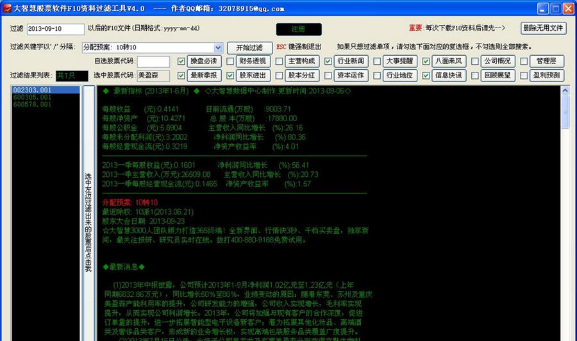The height and width of the screenshot is (341, 577).
Task: Check the 股本分红 checkbox
Action: pos(279,76)
